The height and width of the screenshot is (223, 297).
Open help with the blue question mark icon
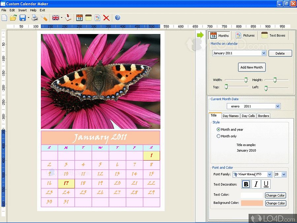click(117, 18)
